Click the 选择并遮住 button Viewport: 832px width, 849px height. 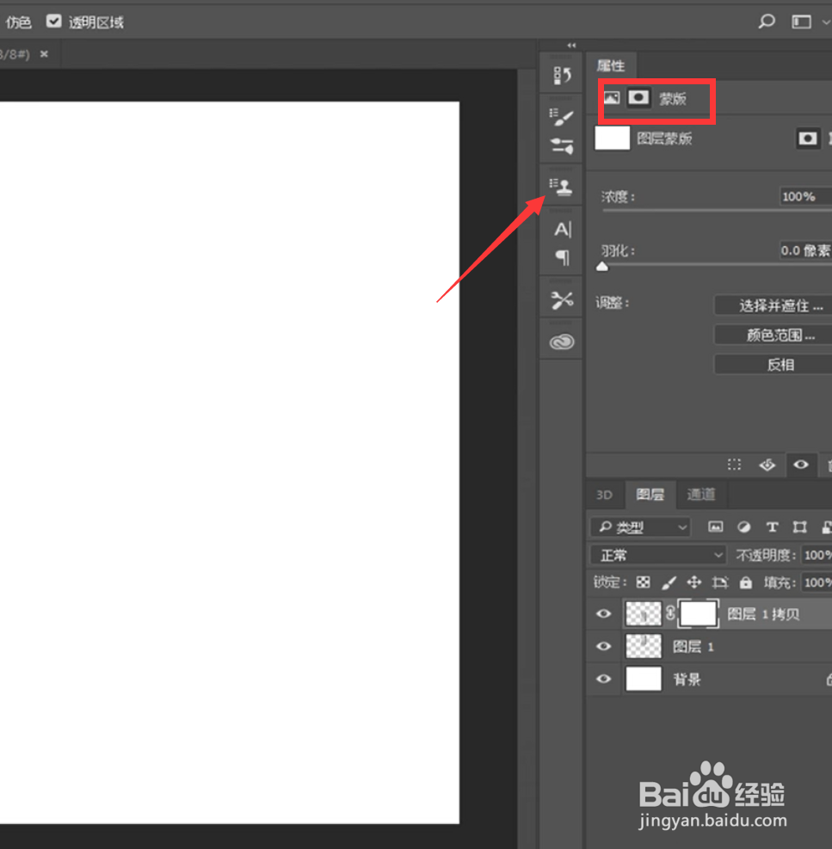tap(773, 305)
